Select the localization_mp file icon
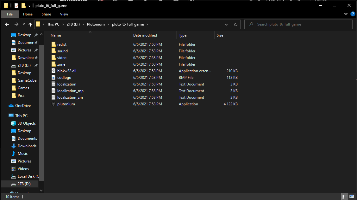The image size is (357, 200). coord(53,91)
